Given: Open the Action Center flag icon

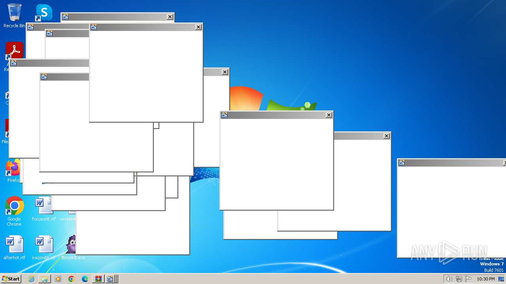Looking at the screenshot, I should point(468,279).
